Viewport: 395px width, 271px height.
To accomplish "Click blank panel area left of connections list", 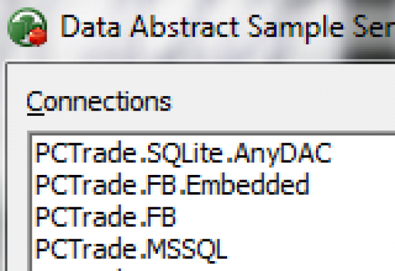I will pyautogui.click(x=16, y=197).
